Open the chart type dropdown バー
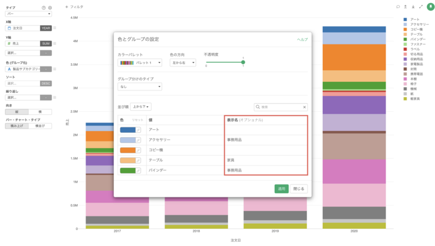The width and height of the screenshot is (435, 246). pyautogui.click(x=28, y=14)
